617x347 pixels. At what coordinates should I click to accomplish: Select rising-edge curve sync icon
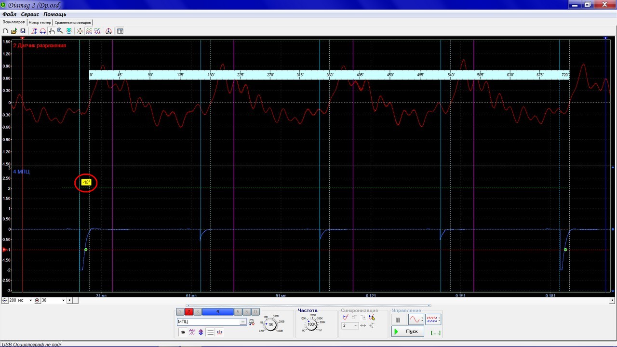click(345, 317)
